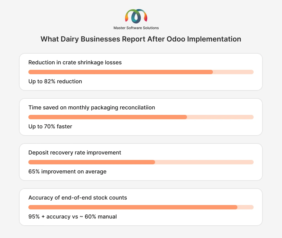Click filled part of stock accuracy bar
The width and height of the screenshot is (282, 238).
133,207
